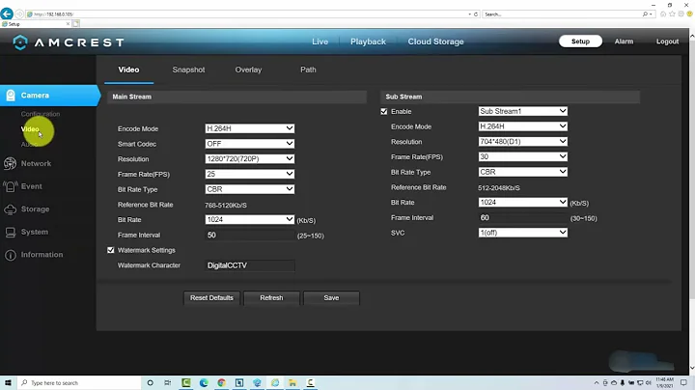The height and width of the screenshot is (390, 695).
Task: Click the System monitor icon in sidebar
Action: point(11,233)
